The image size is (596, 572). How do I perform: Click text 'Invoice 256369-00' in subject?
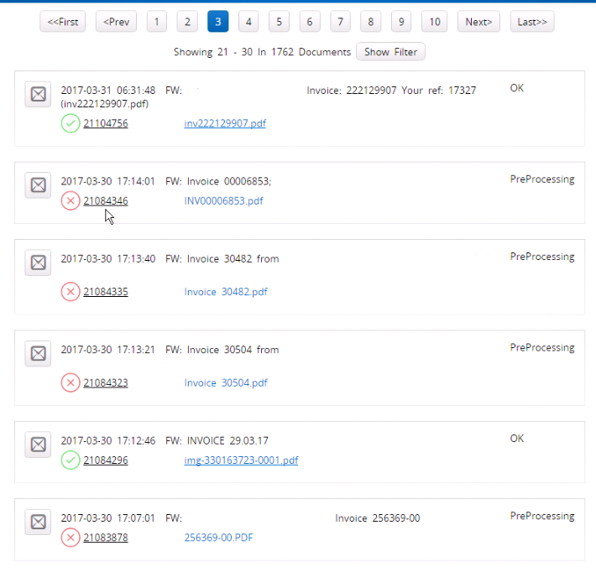tap(378, 518)
